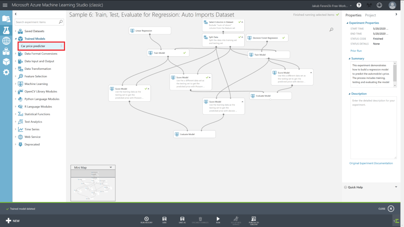
Task: Open Web Services via the globe sidebar icon
Action: click(x=6, y=41)
